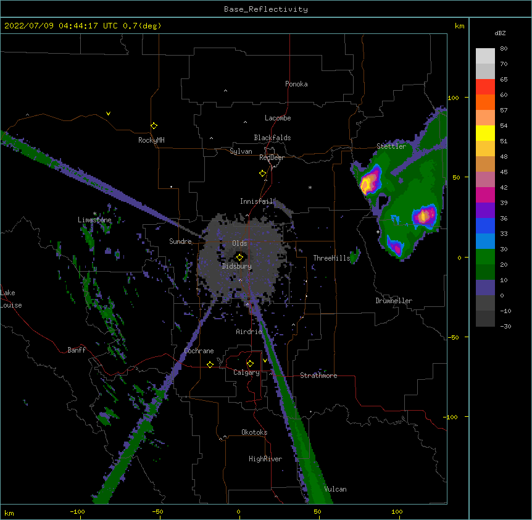Click the Blackfalds town label
Screen dimensions: 532x520
pyautogui.click(x=272, y=138)
